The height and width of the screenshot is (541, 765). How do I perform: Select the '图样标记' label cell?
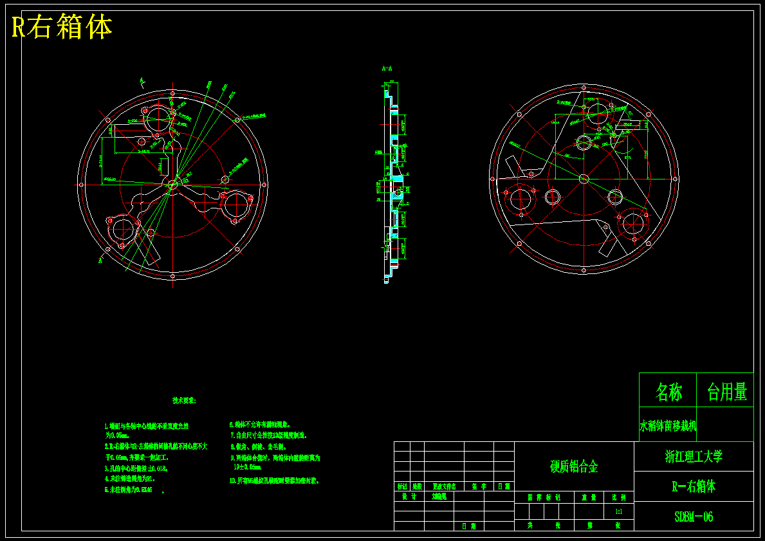[544, 498]
